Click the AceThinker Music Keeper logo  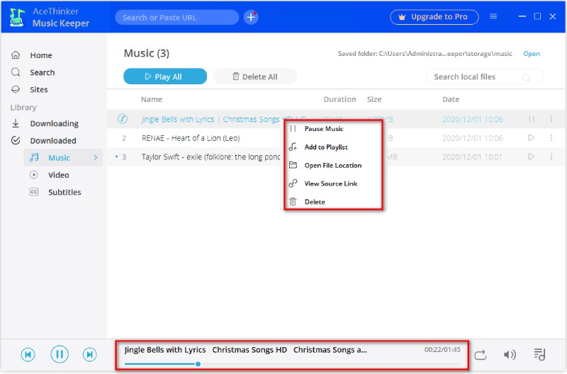[x=17, y=17]
